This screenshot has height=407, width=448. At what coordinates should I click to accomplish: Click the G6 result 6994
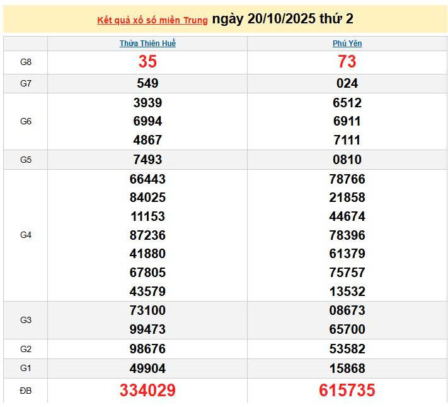coord(147,121)
